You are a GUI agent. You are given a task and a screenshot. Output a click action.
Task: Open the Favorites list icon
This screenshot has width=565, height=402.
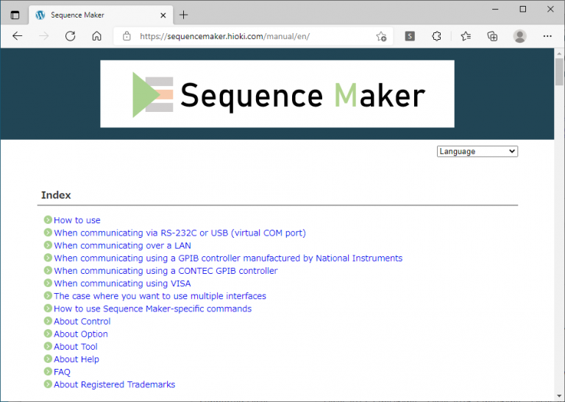tap(466, 36)
